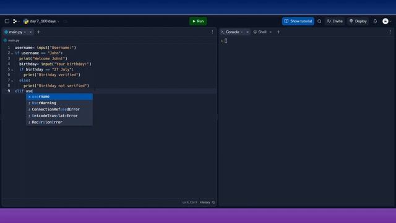This screenshot has height=223, width=396.
Task: Click the birthday input code line
Action: (x=55, y=64)
